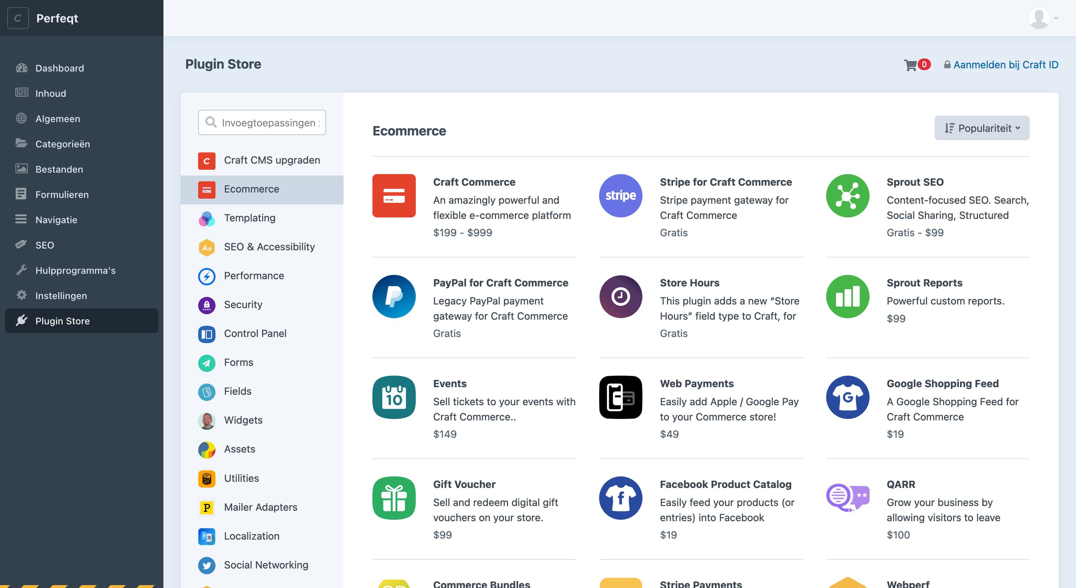Screen dimensions: 1076x588
Task: Click the PayPal plugin icon
Action: [394, 296]
